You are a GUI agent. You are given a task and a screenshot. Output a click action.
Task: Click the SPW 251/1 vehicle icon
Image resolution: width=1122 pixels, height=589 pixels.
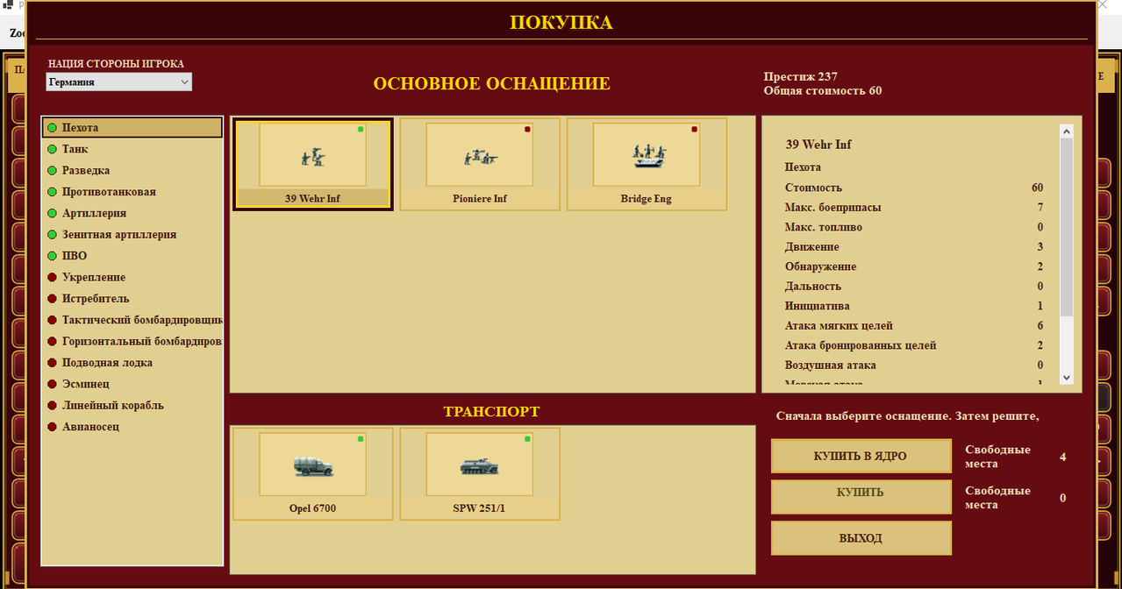(x=480, y=467)
